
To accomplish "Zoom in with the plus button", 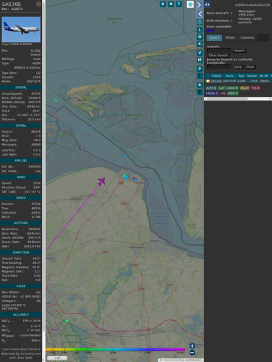I will [x=192, y=346].
